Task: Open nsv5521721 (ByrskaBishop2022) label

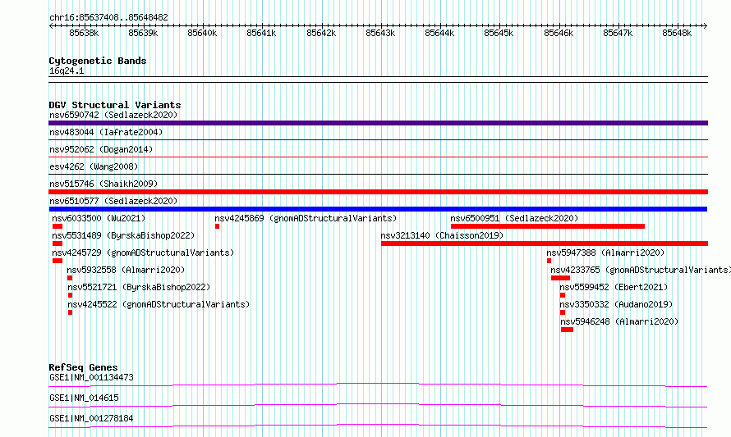Action: point(139,287)
